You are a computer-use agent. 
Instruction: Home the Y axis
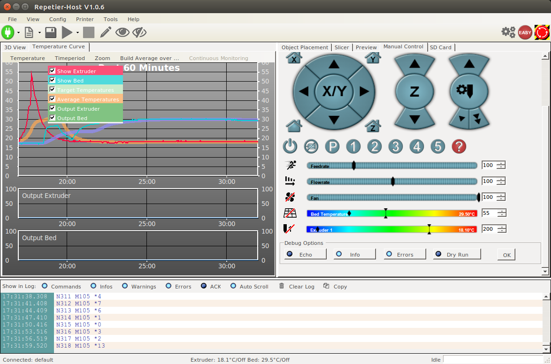point(373,58)
